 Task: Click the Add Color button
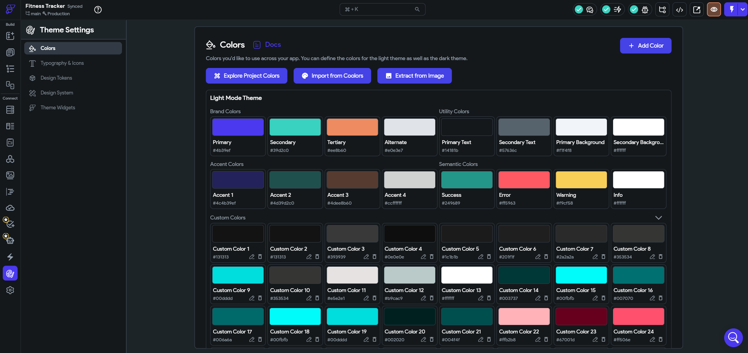646,46
